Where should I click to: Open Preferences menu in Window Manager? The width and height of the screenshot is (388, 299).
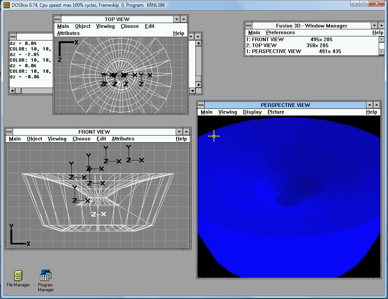(280, 32)
